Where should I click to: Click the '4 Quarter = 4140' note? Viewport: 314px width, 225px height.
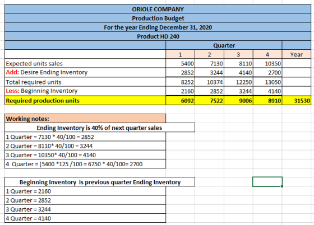point(85,218)
